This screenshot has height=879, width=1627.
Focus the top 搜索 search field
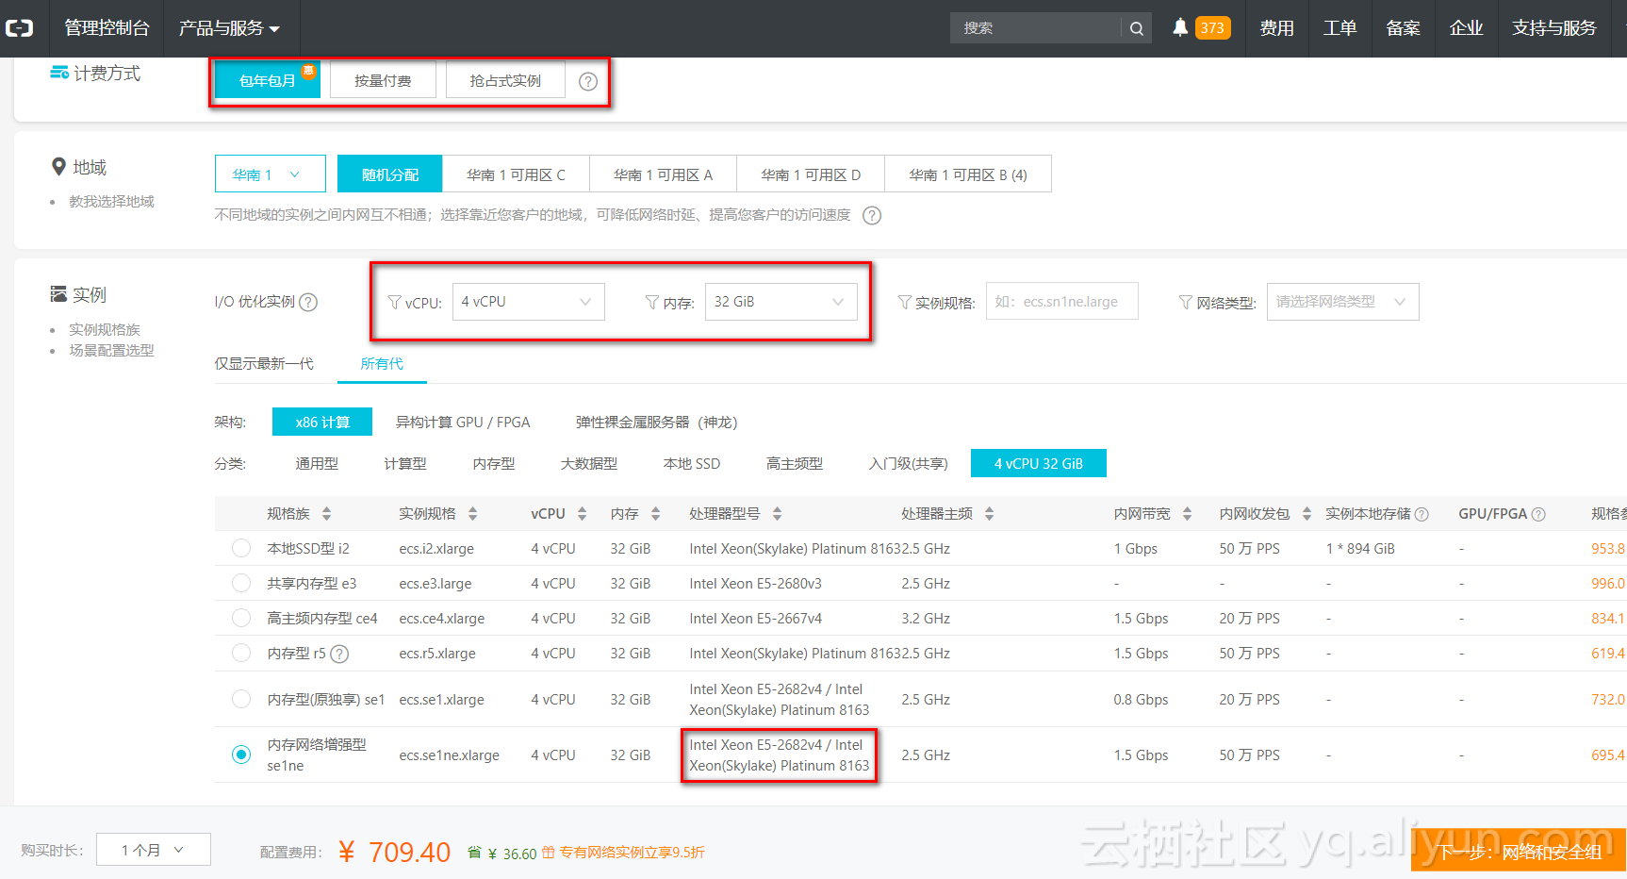[x=1035, y=28]
